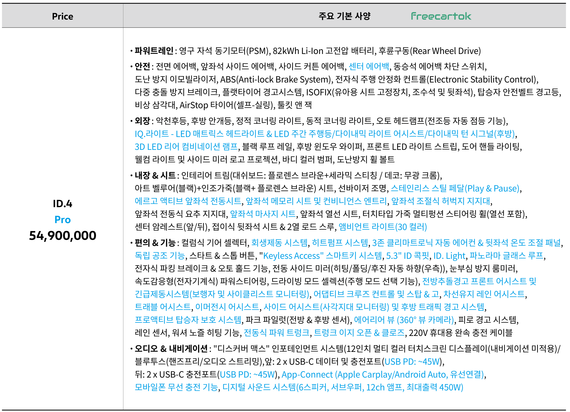Click the blue "트렁크 이지 오픈 & 클로즈"

[x=359, y=333]
